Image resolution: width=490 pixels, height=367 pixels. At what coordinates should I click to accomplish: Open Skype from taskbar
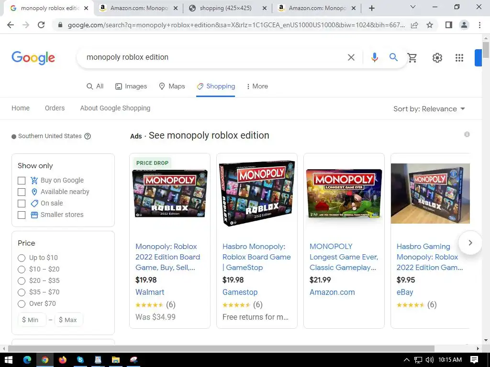click(80, 360)
